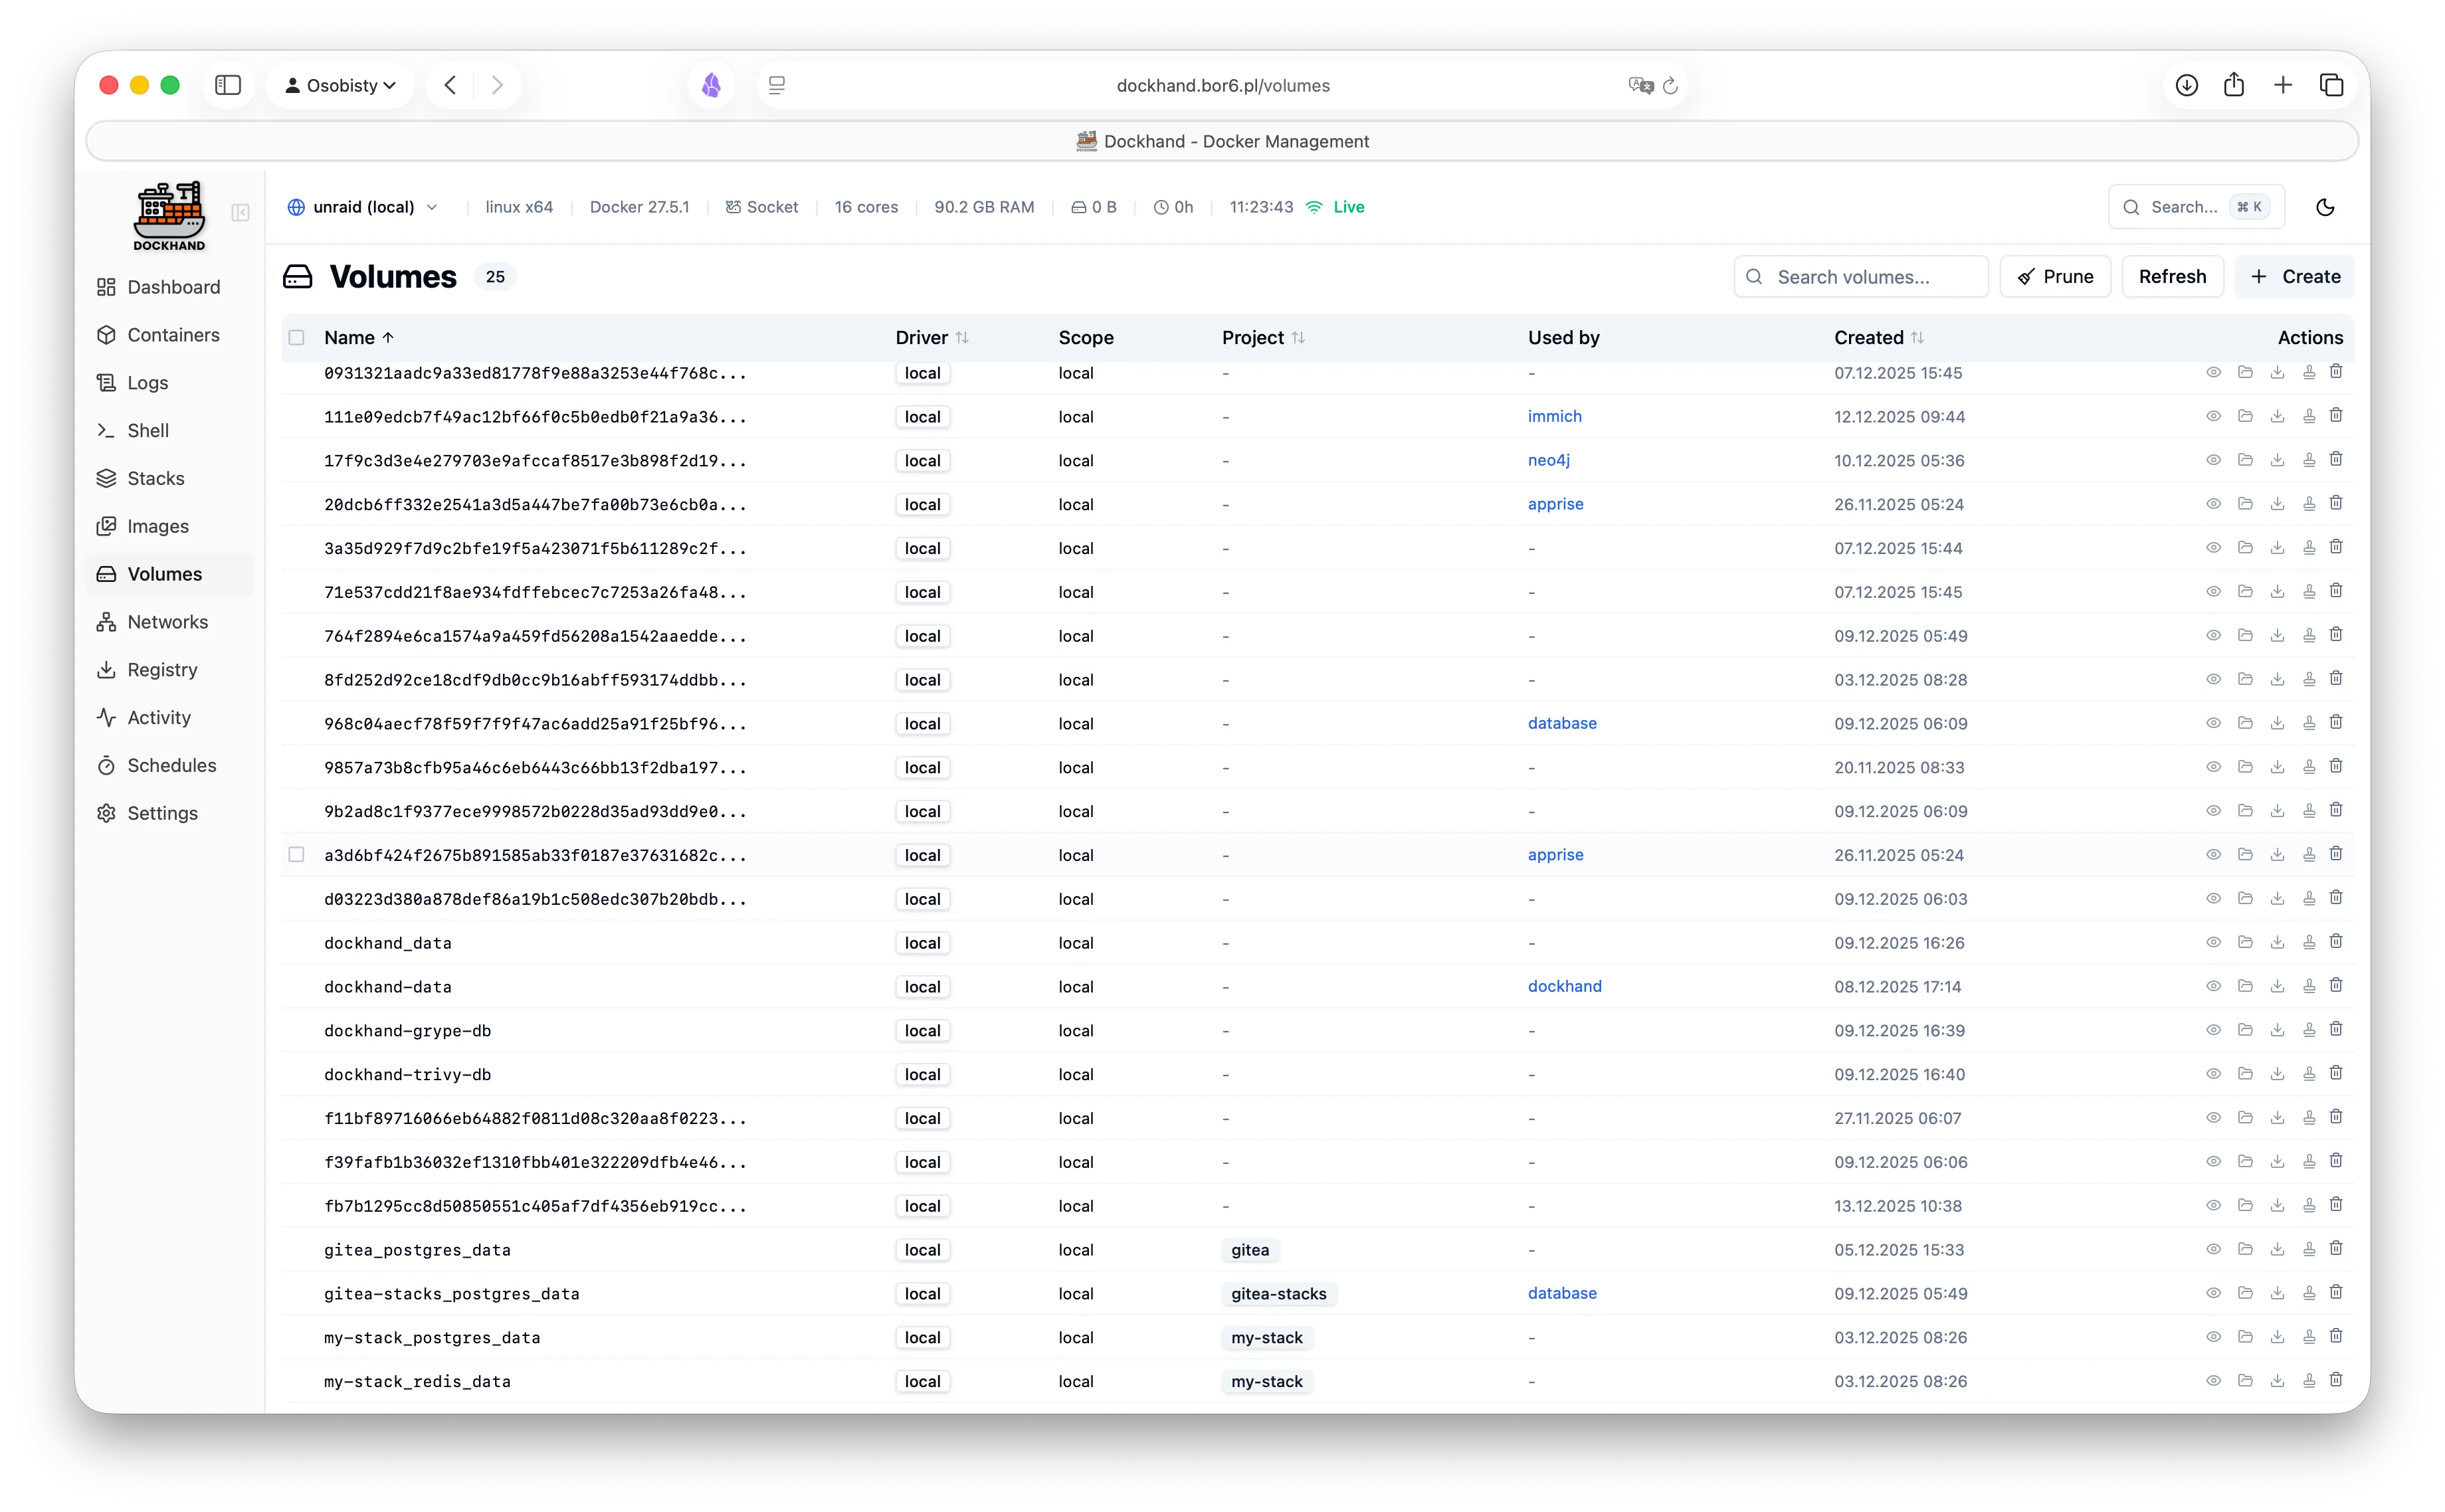Open the Stacks section in the sidebar
Viewport: 2445px width, 1512px height.
tap(156, 478)
